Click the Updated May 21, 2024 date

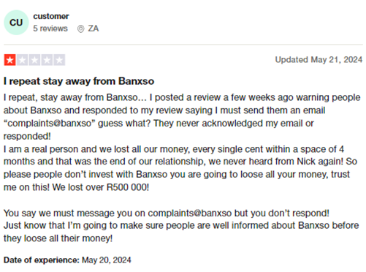319,60
